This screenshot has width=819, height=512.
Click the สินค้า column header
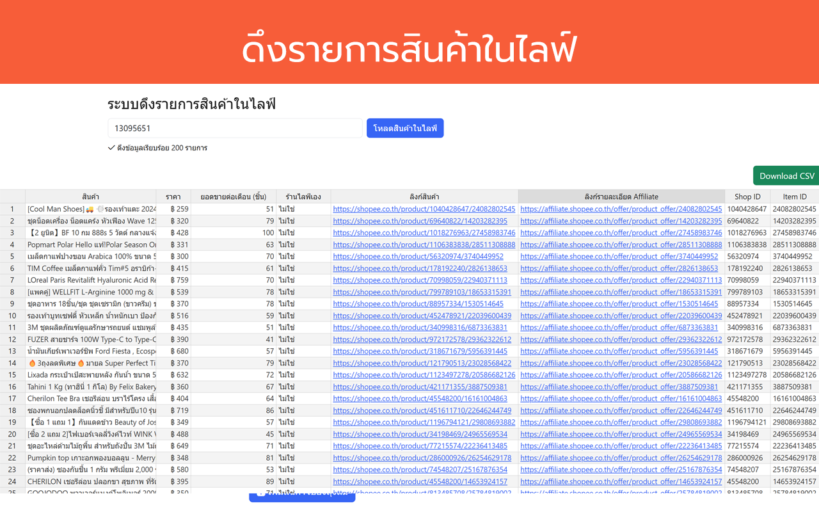click(90, 196)
